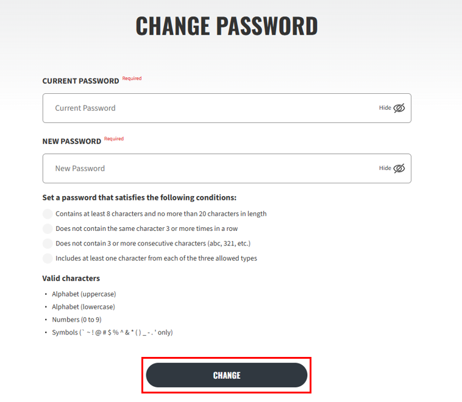Click the three allowed types condition indicator
The image size is (462, 402).
coord(48,258)
